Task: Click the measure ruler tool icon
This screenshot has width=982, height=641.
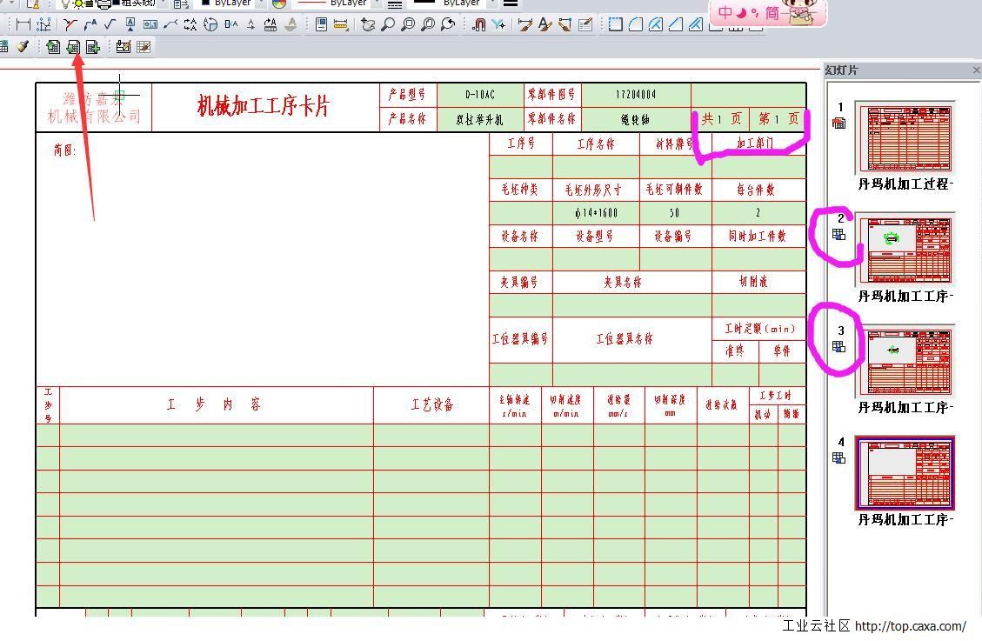Action: 341,24
